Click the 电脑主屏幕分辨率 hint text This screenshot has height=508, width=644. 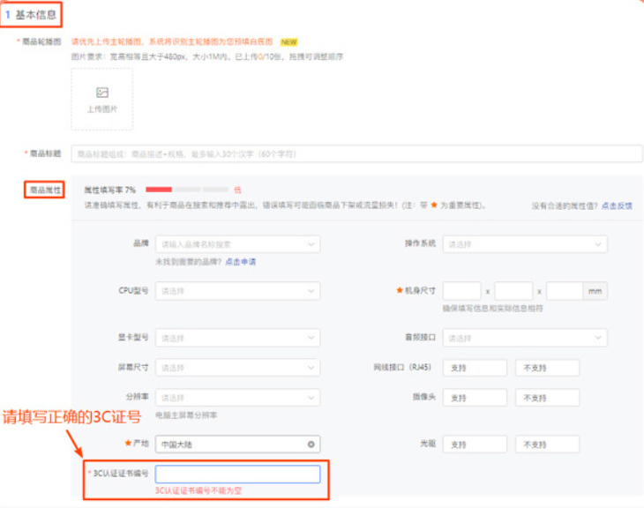(x=186, y=415)
